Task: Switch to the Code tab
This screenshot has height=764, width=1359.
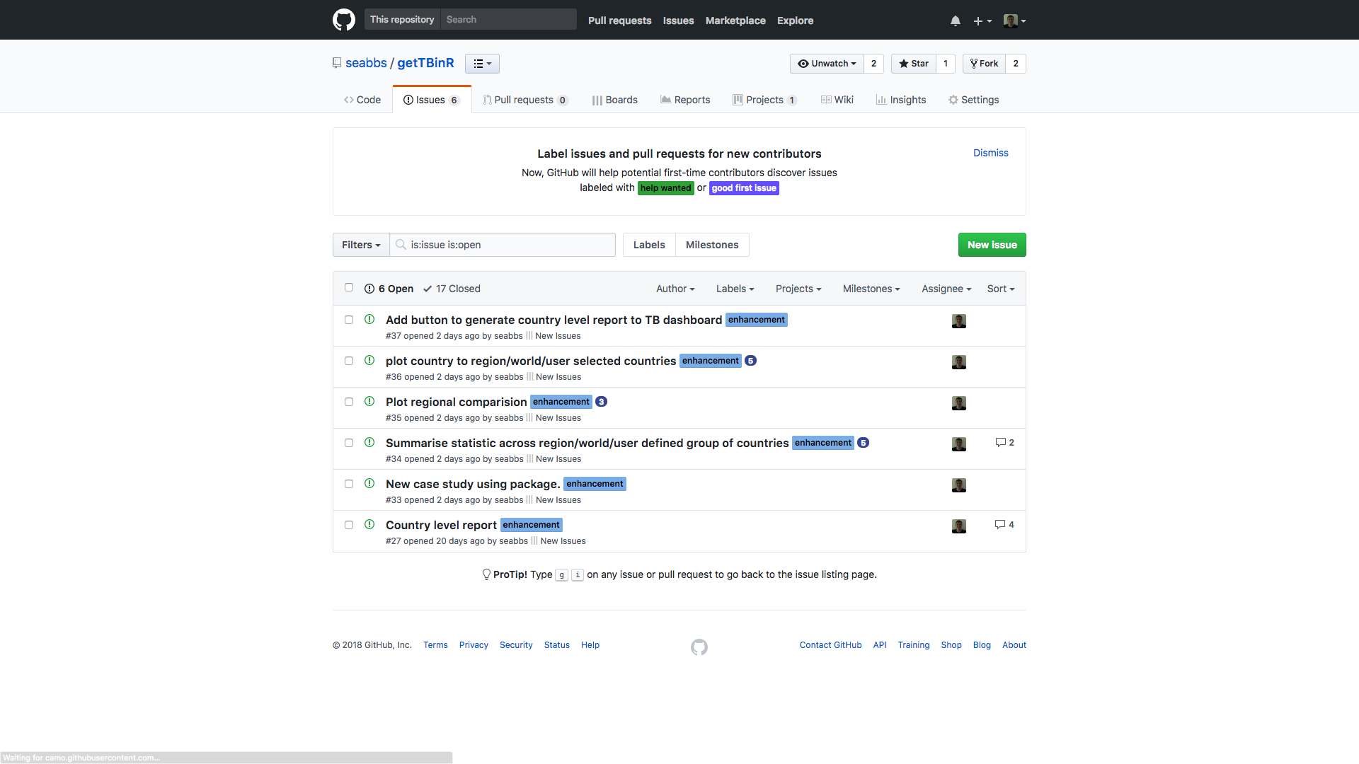Action: click(362, 100)
